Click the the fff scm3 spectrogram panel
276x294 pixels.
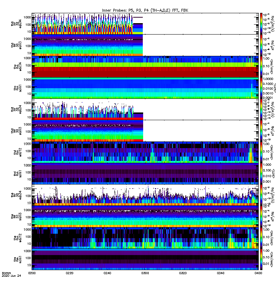(145, 216)
